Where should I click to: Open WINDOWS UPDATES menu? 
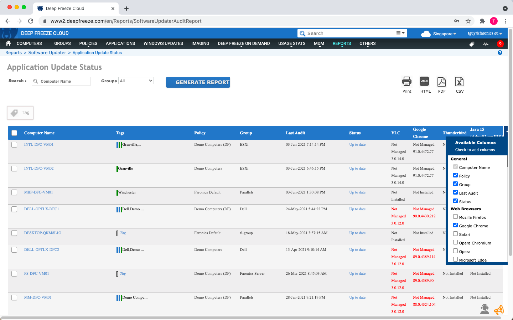pyautogui.click(x=163, y=43)
